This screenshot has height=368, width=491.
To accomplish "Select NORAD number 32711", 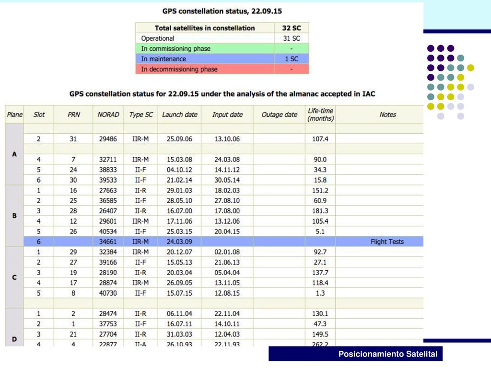I will (x=108, y=159).
